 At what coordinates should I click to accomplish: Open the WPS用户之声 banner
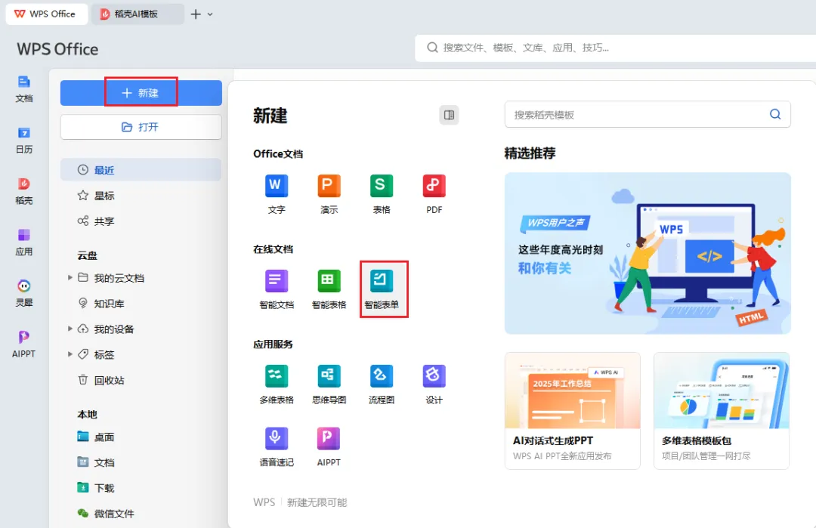pos(648,253)
